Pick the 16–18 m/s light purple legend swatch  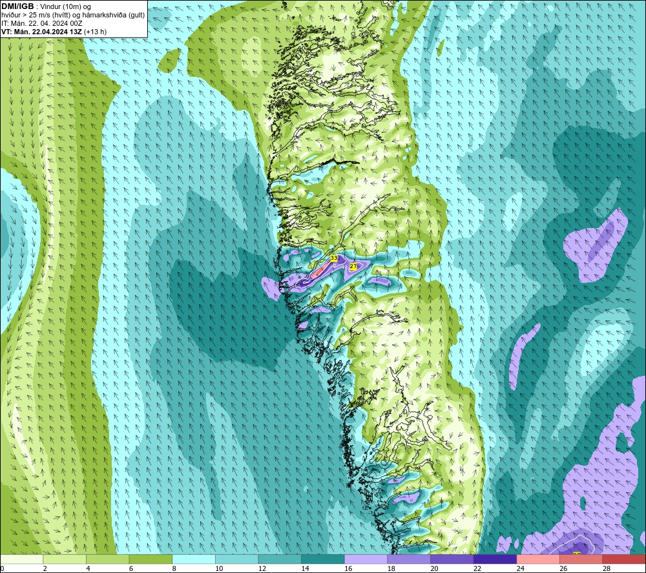coord(366,559)
